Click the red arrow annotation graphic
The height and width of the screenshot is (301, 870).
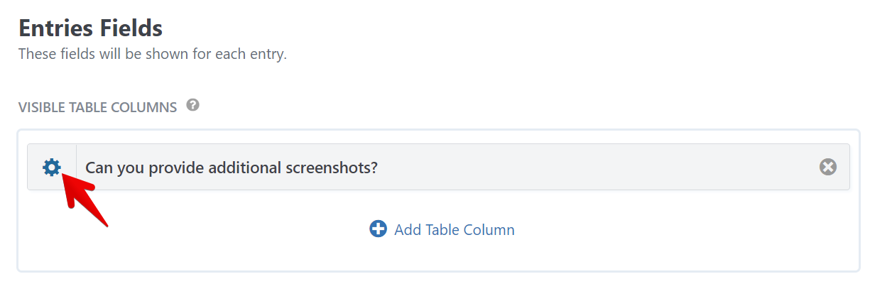coord(85,199)
